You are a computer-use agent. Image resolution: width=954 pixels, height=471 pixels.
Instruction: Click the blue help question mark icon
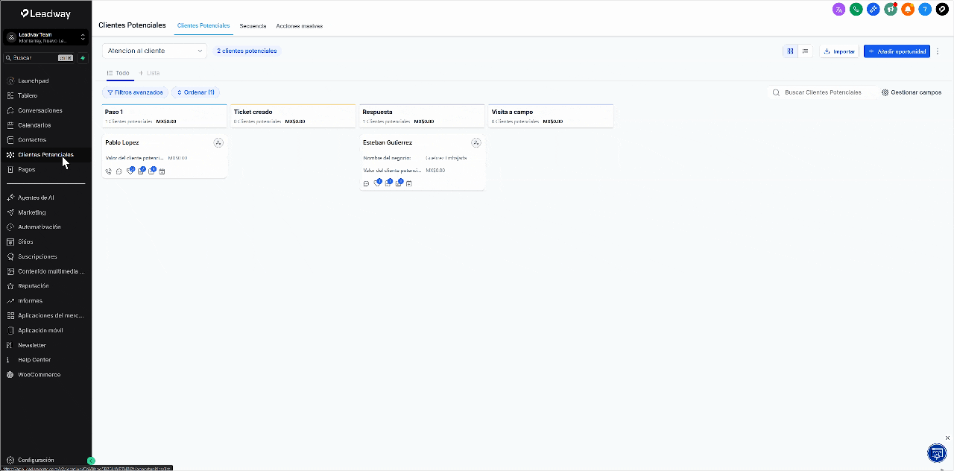[x=924, y=10]
